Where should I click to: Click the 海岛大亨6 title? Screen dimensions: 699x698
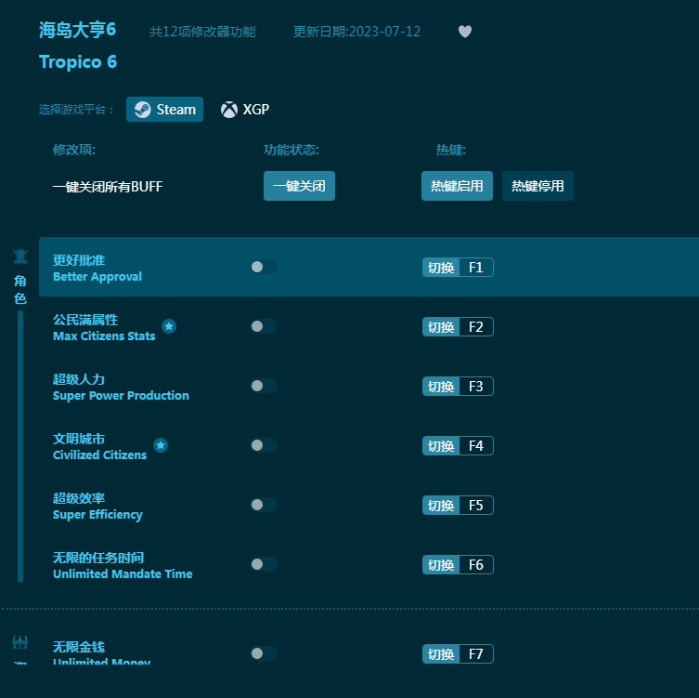pos(78,30)
